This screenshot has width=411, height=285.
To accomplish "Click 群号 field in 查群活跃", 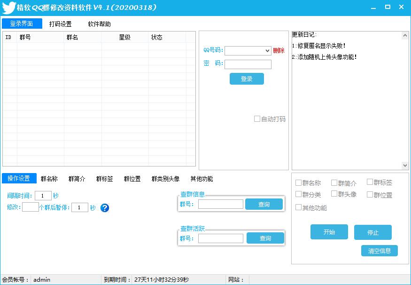I will (221, 238).
